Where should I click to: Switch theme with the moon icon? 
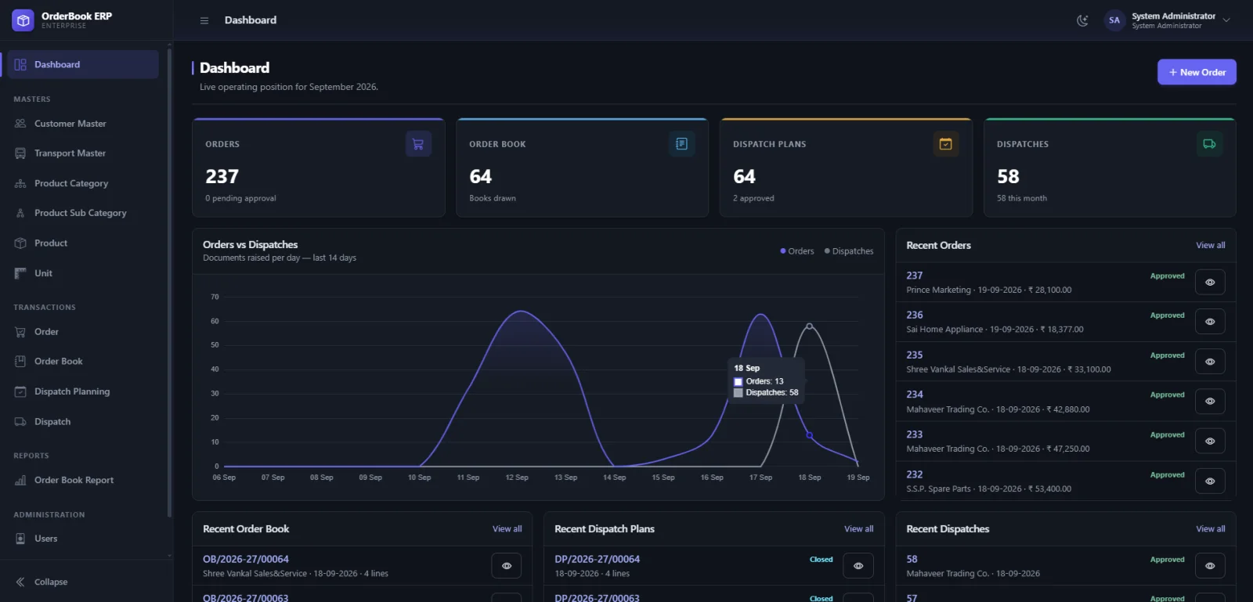tap(1082, 20)
